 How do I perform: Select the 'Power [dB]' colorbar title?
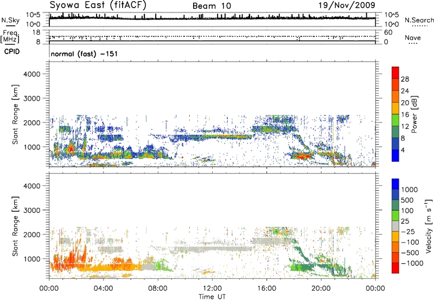coord(414,114)
